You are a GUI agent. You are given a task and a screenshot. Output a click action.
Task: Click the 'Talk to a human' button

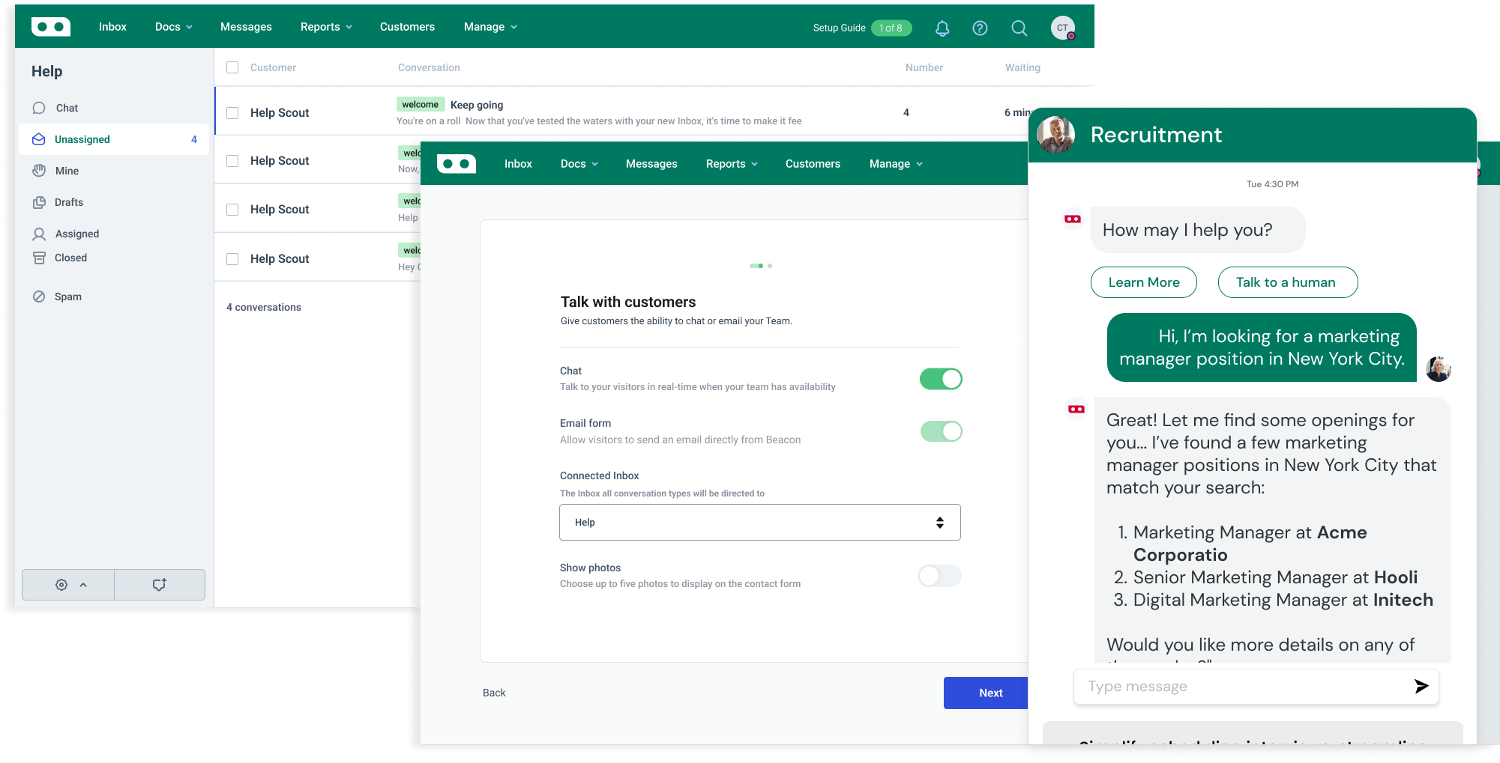[1287, 282]
